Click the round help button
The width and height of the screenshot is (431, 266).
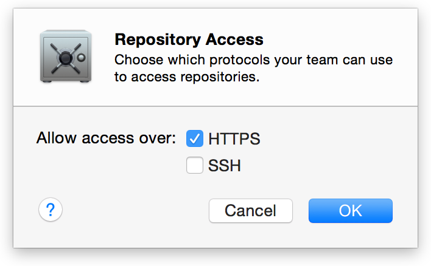point(51,210)
